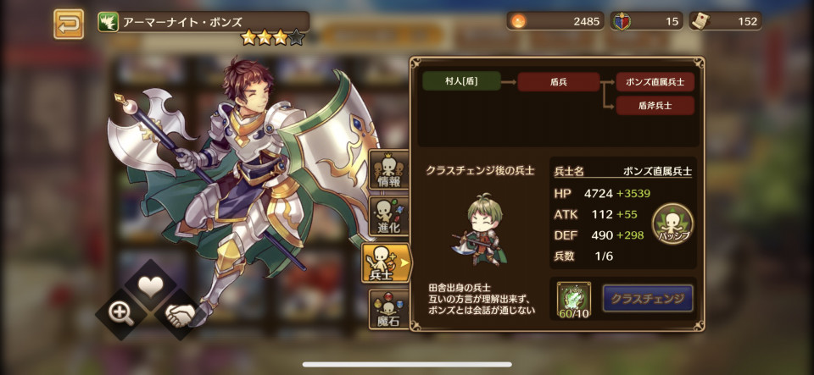Tap the chibi soldier preview image
The width and height of the screenshot is (814, 375).
[x=477, y=229]
